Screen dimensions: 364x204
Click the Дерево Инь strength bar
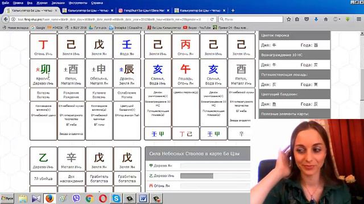(x=215, y=176)
